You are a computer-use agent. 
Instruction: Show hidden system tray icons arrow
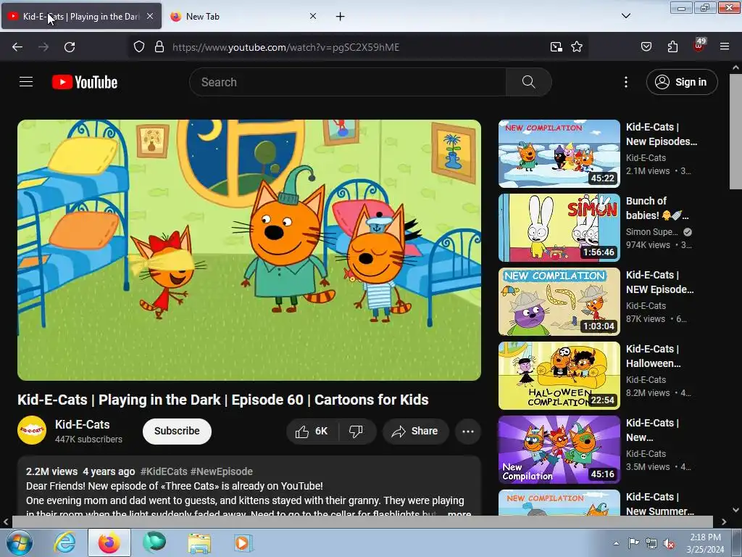[616, 543]
